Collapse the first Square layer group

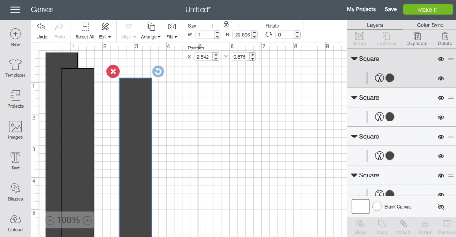coord(354,59)
